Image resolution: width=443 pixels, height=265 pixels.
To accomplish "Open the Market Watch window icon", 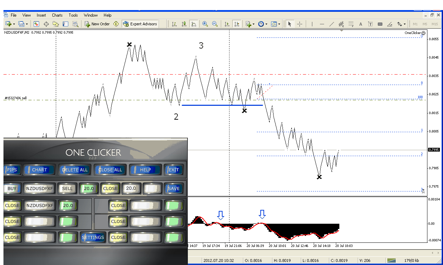I will click(x=36, y=24).
